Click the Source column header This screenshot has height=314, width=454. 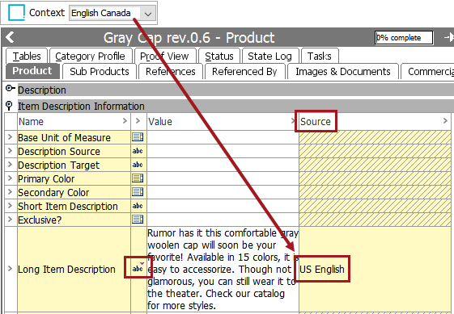tap(316, 122)
